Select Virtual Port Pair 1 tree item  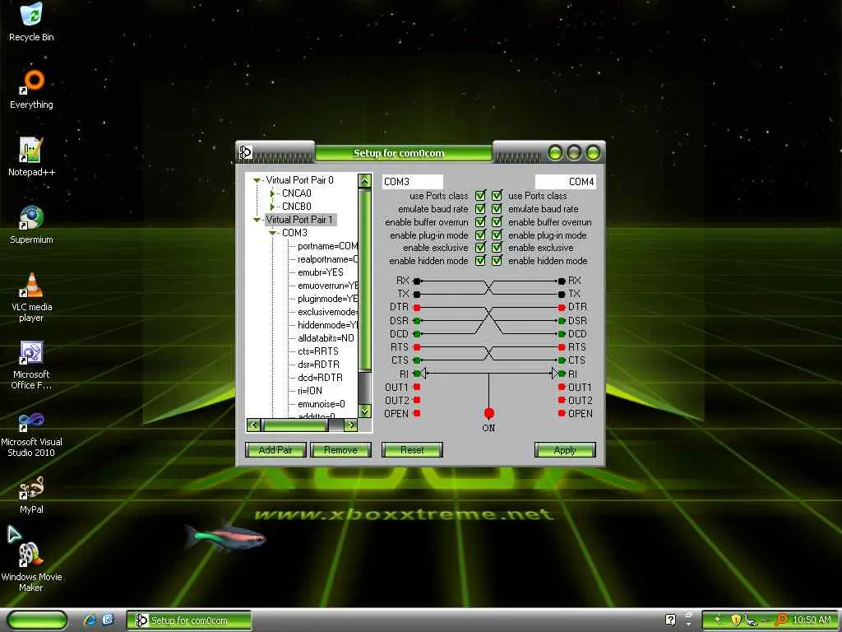click(x=299, y=220)
